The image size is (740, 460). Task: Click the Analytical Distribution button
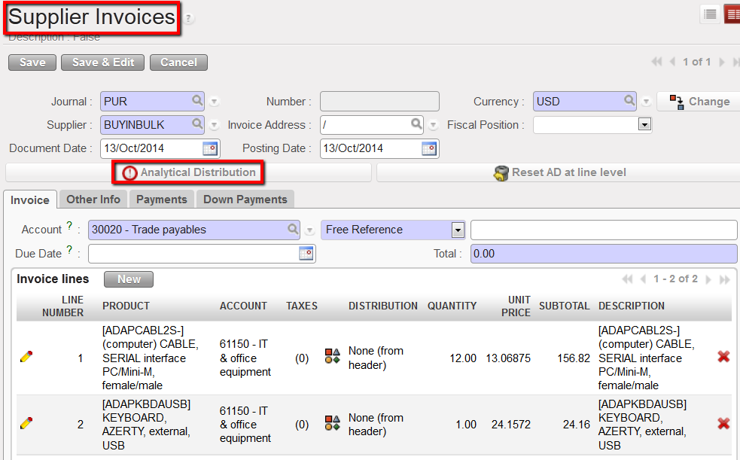[188, 172]
